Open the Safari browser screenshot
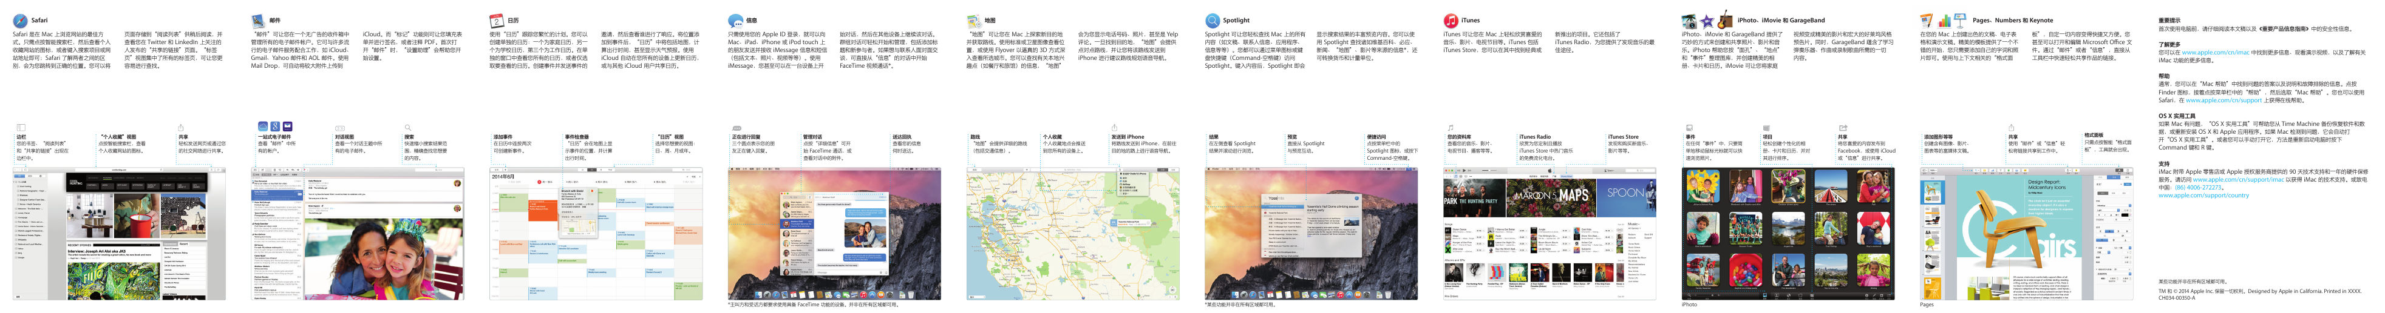Image resolution: width=2385 pixels, height=313 pixels. click(120, 234)
